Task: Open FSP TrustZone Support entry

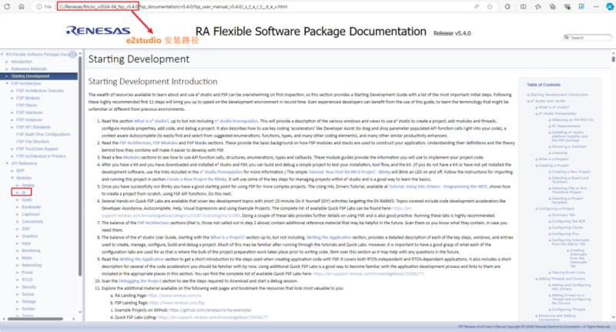Action: 37,149
